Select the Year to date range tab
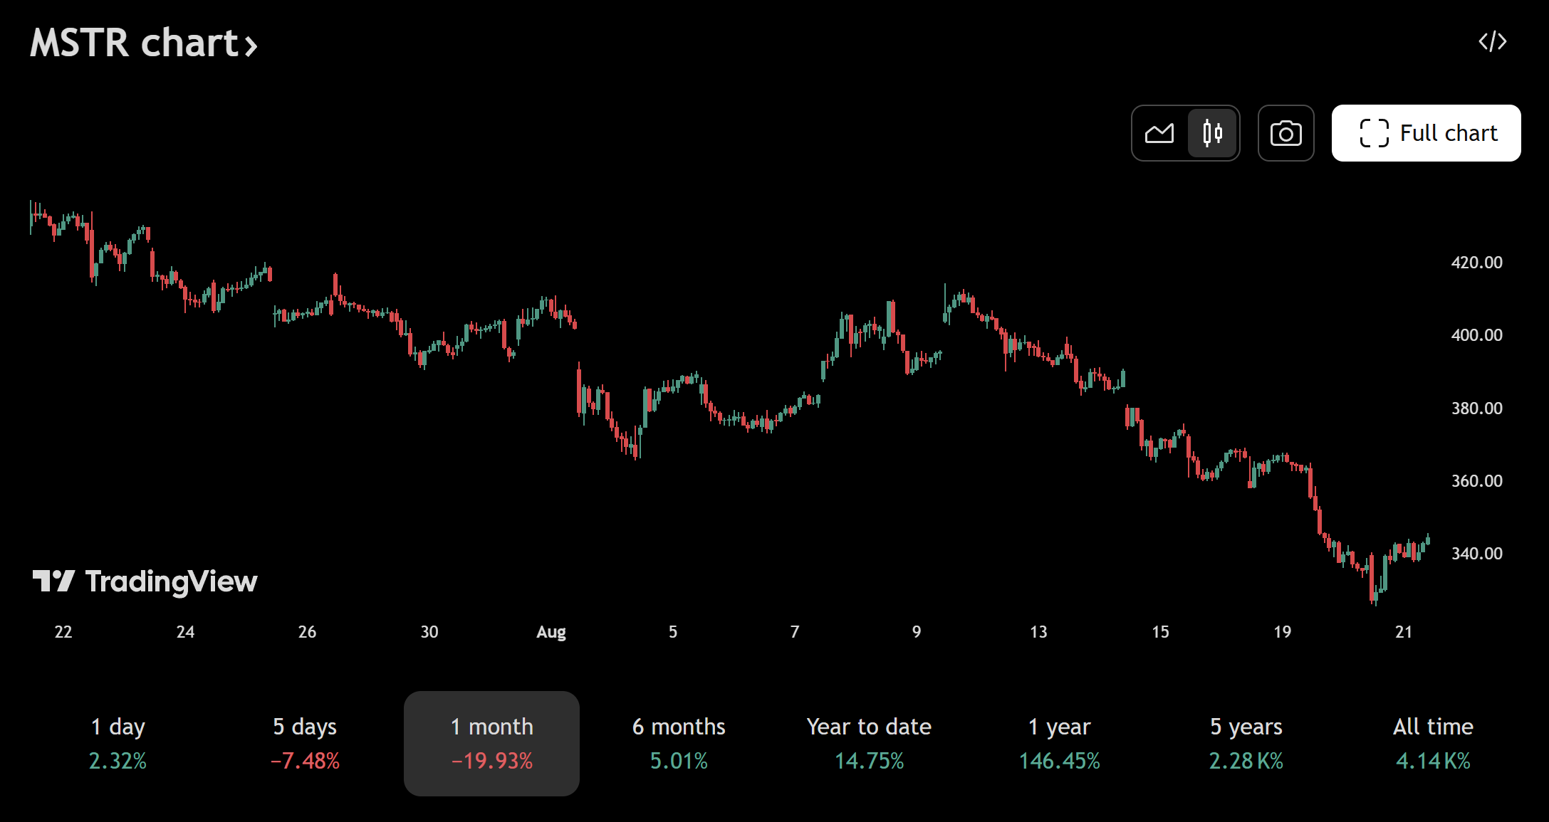The height and width of the screenshot is (822, 1549). coord(868,742)
